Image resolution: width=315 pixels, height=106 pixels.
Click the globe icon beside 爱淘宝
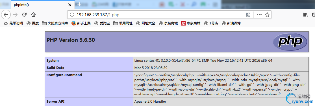tap(96, 23)
